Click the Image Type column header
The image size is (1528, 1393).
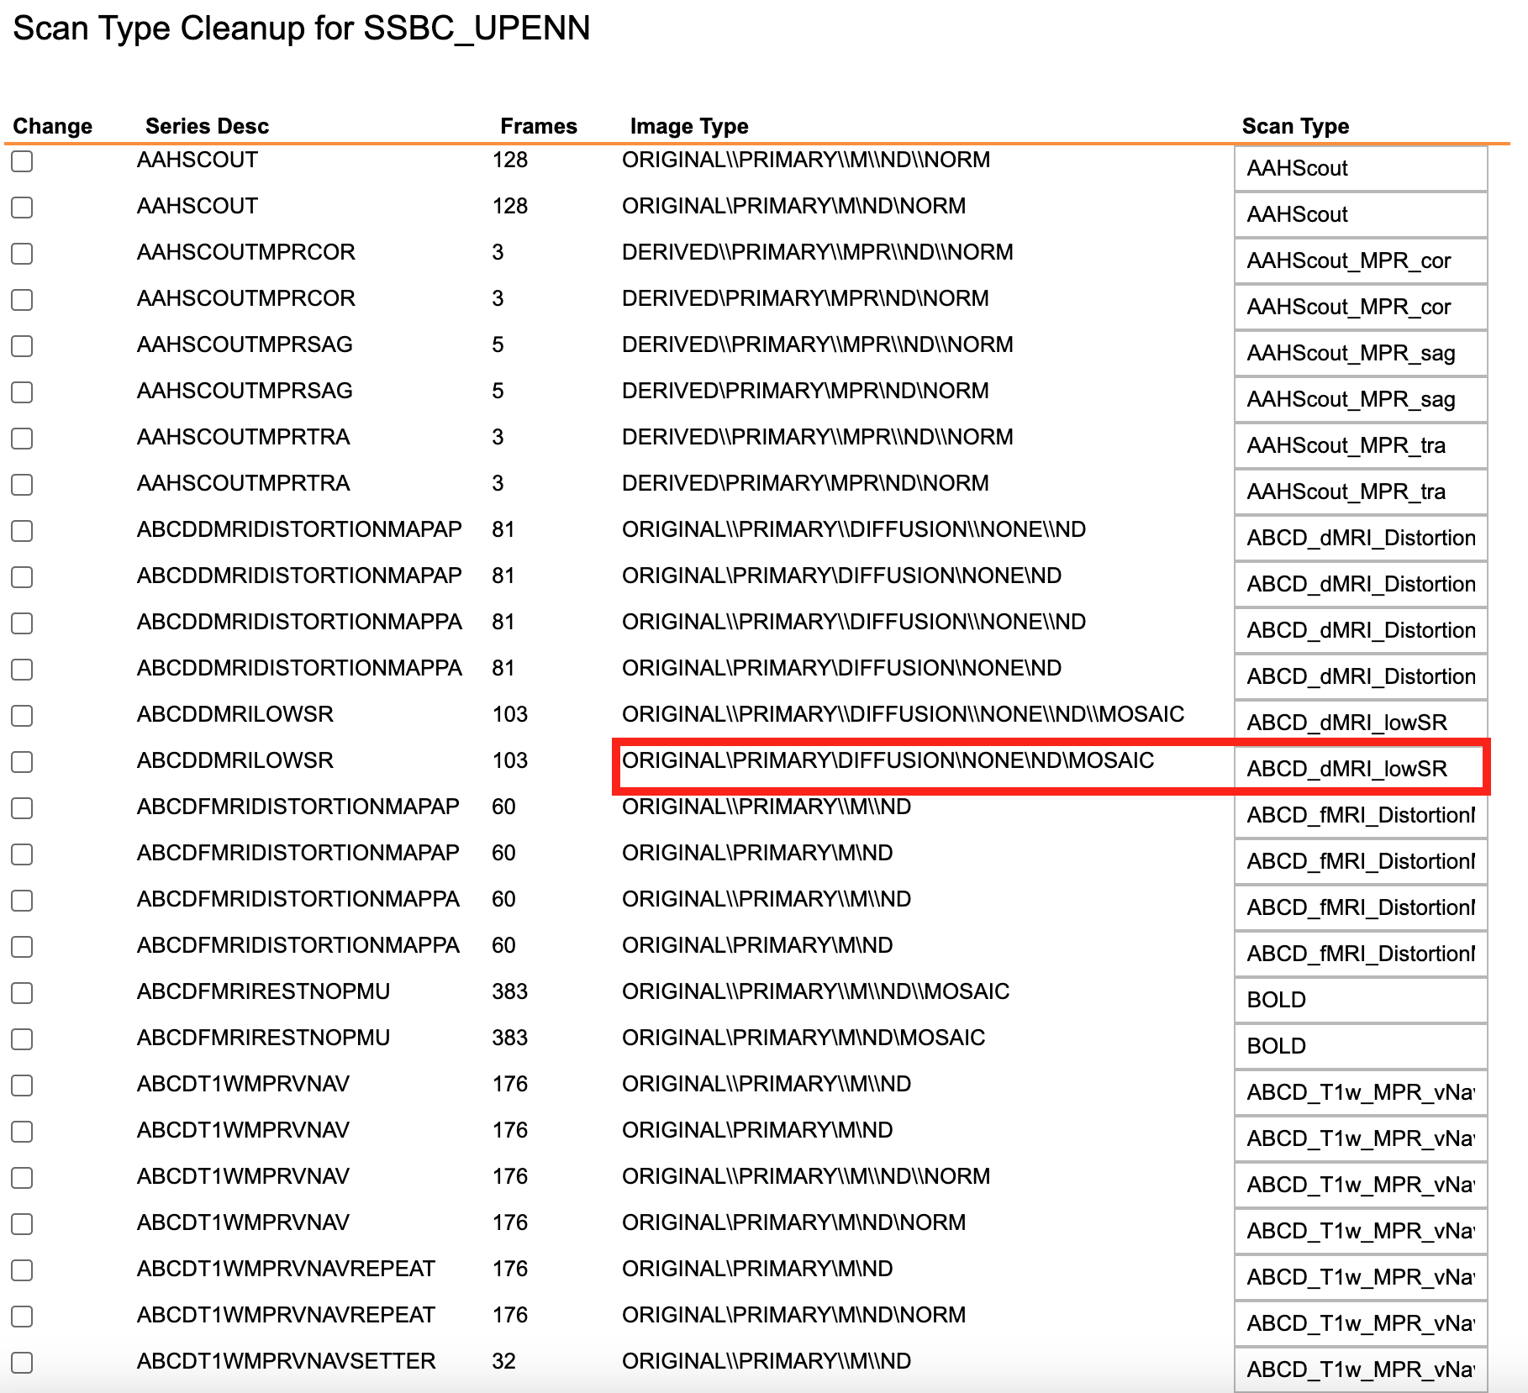click(x=689, y=126)
